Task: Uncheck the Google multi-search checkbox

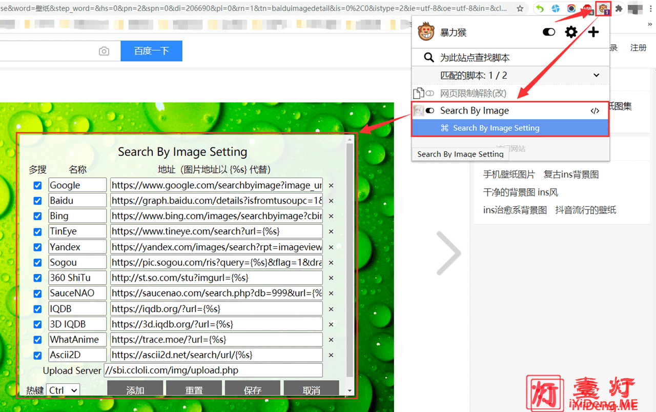Action: tap(37, 185)
